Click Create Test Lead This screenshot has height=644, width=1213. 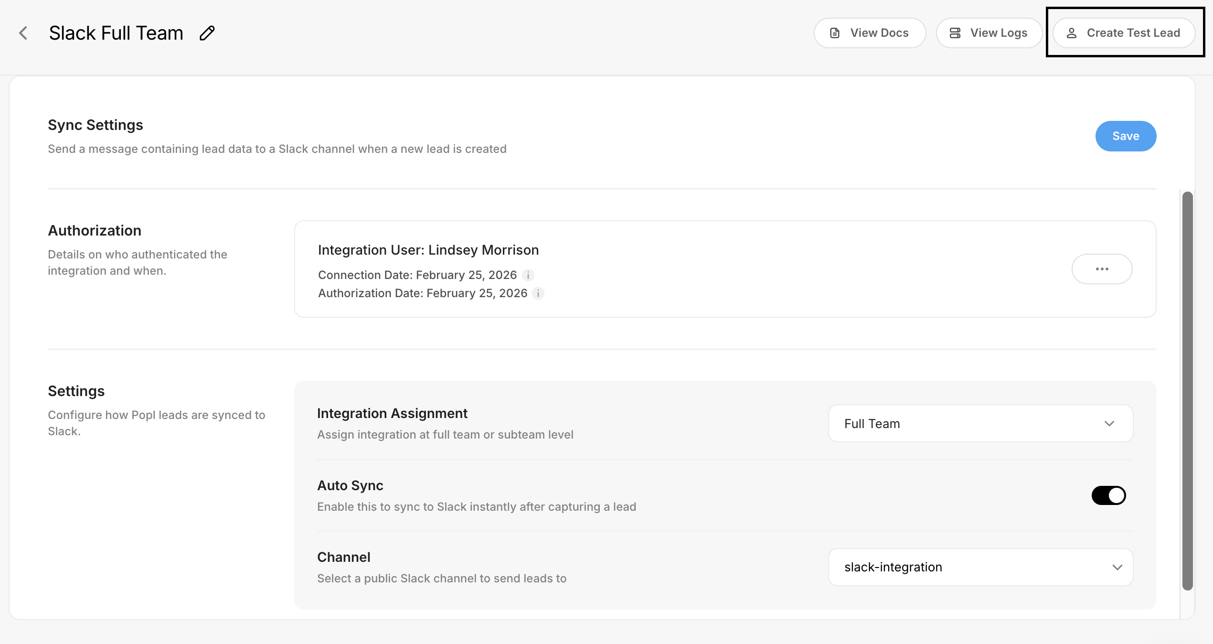coord(1124,33)
